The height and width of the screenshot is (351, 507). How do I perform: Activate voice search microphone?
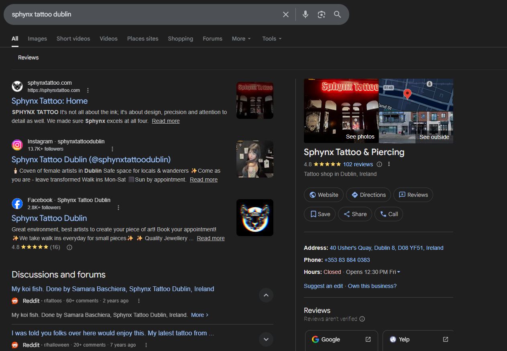(305, 14)
